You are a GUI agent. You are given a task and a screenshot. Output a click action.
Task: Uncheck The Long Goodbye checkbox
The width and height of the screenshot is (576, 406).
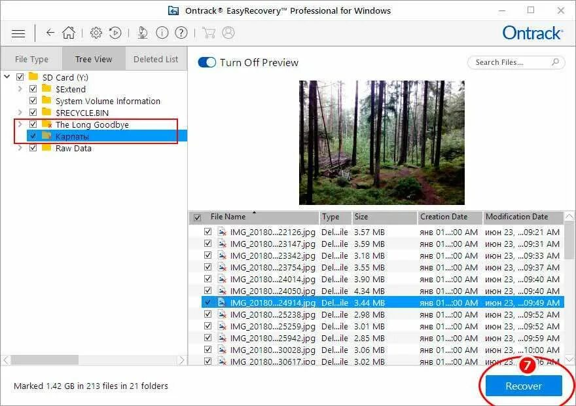click(x=33, y=124)
